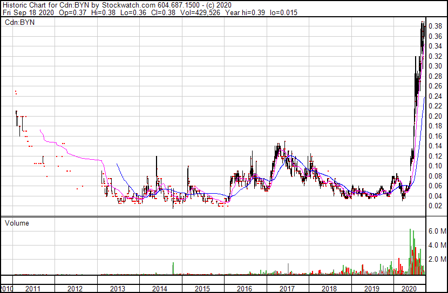Click the 2018 year label
The image size is (448, 293).
[329, 289]
